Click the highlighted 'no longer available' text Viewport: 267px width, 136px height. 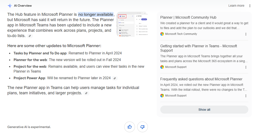click(96, 14)
